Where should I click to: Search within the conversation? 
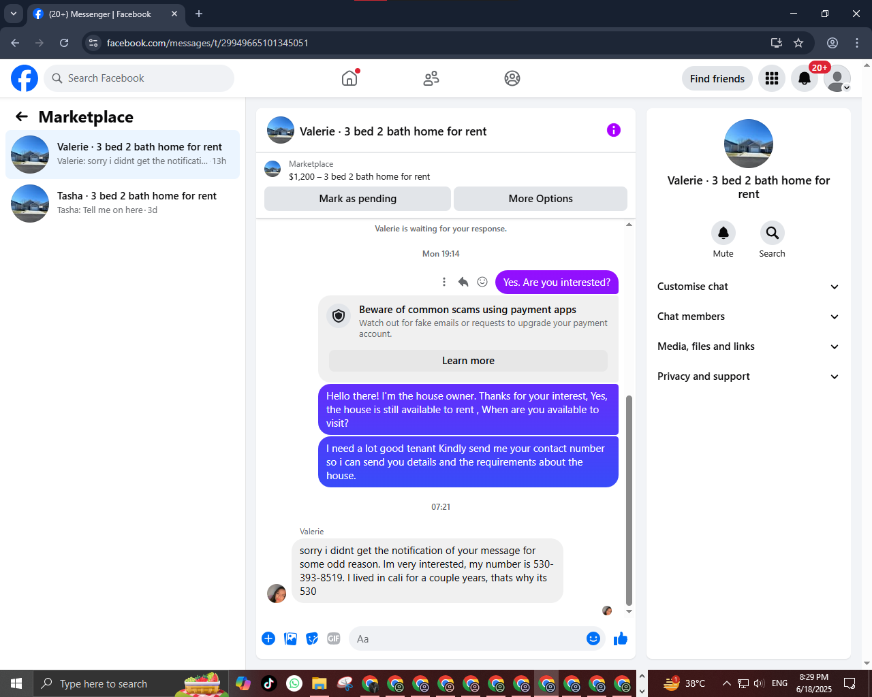(772, 233)
